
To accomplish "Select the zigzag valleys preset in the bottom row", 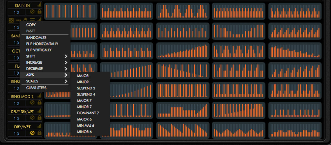I will click(239, 130).
